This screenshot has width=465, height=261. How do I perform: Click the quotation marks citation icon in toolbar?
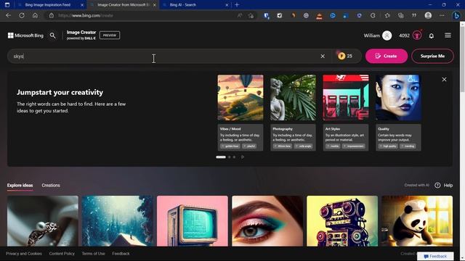[x=414, y=15]
